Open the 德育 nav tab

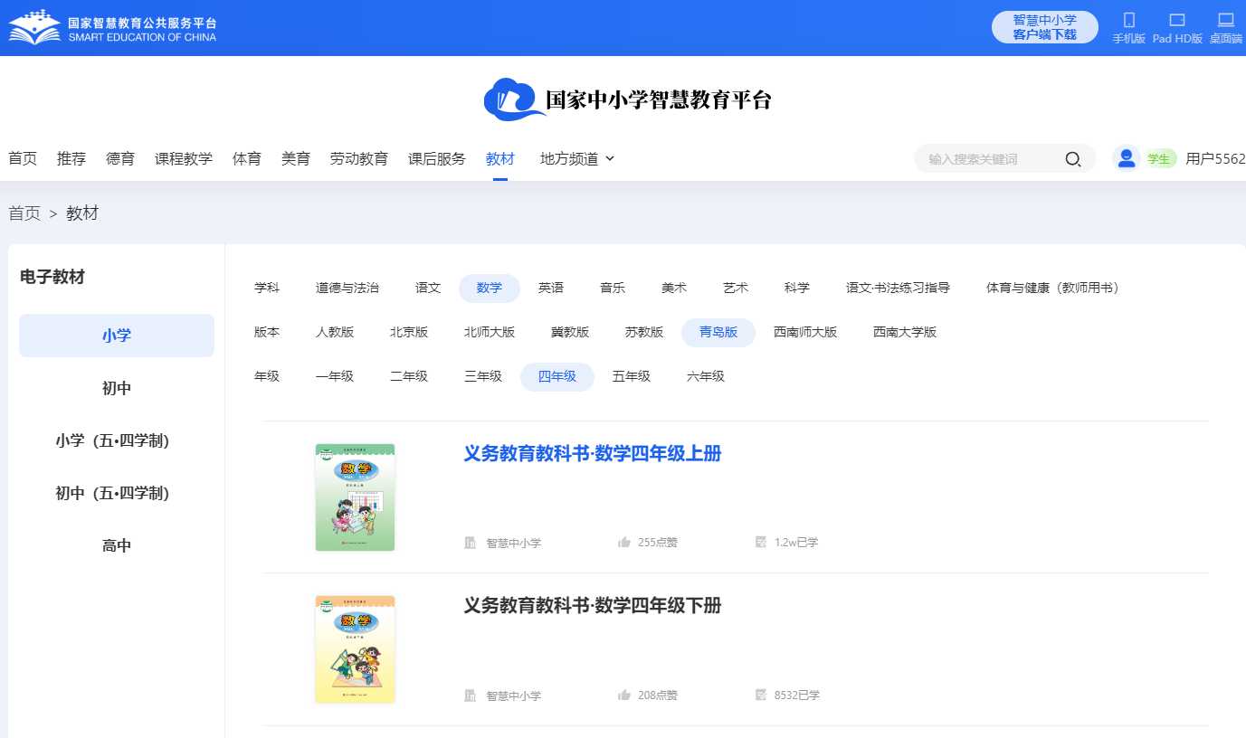pyautogui.click(x=120, y=158)
